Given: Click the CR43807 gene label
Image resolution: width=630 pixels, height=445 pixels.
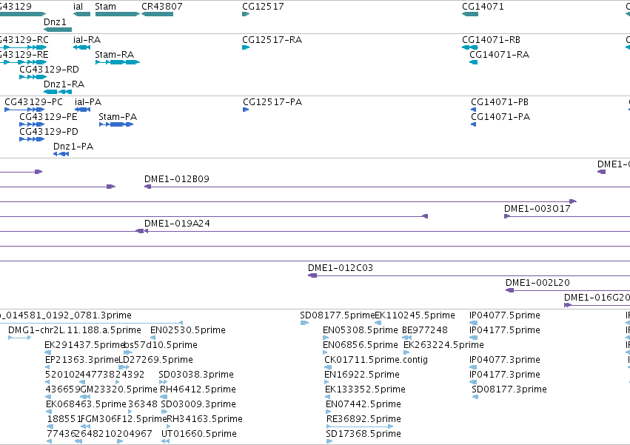Looking at the screenshot, I should coord(162,7).
